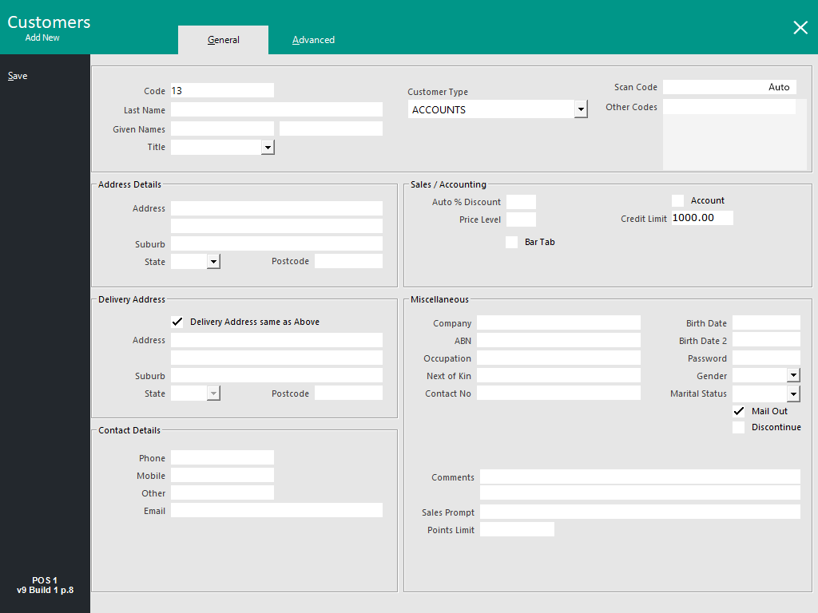The width and height of the screenshot is (818, 613).
Task: Close the Customers window
Action: tap(800, 27)
